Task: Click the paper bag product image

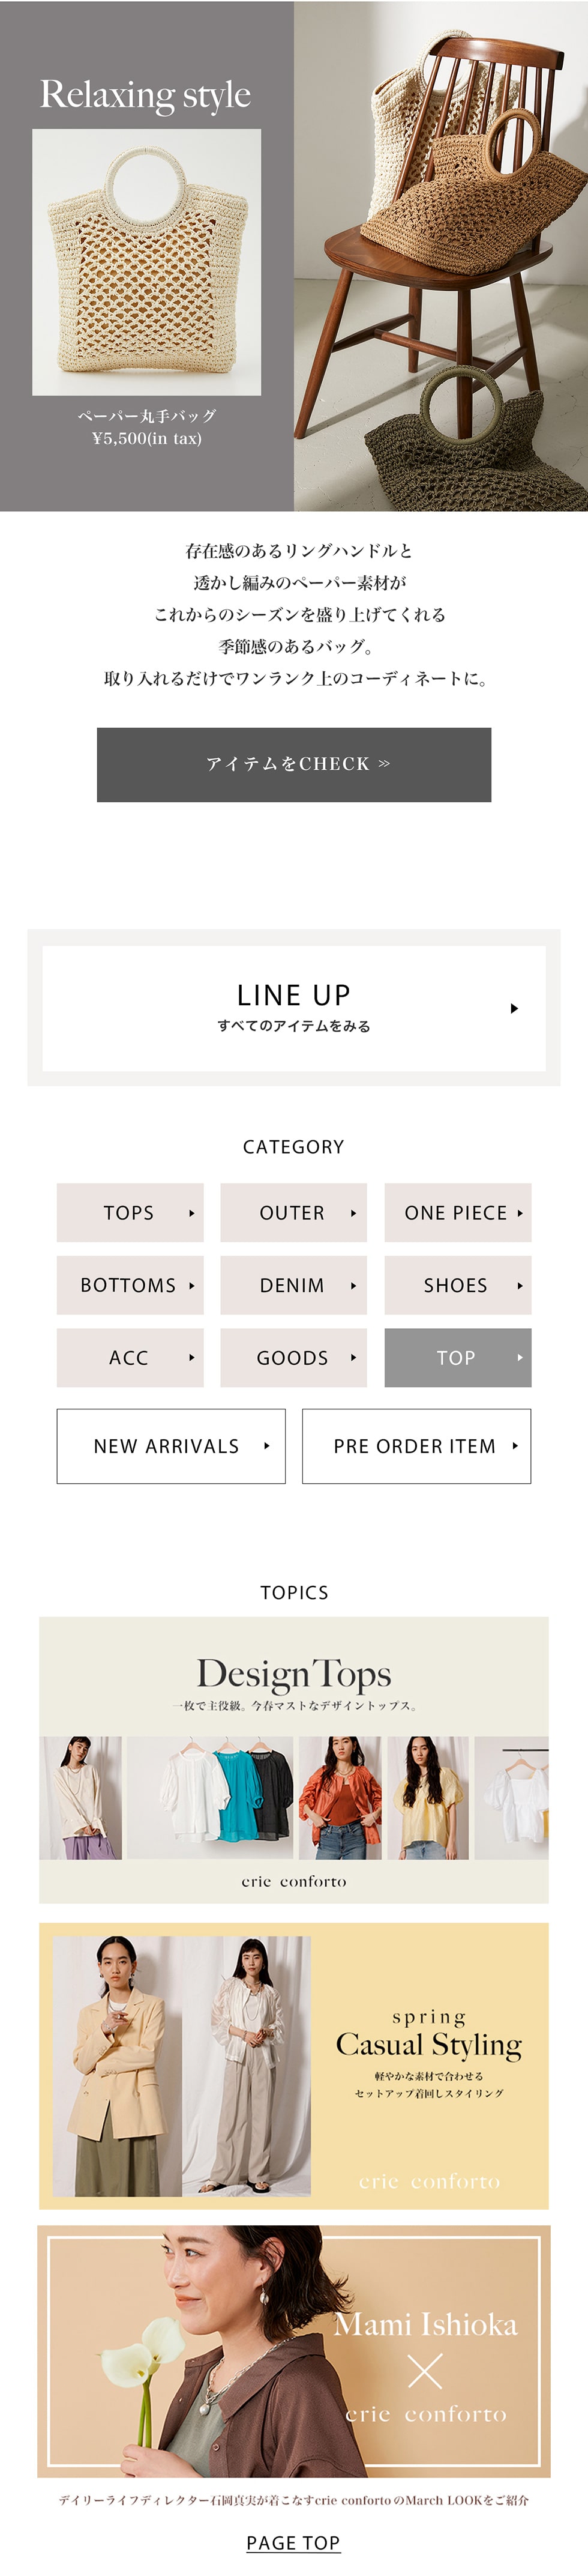Action: tap(147, 262)
